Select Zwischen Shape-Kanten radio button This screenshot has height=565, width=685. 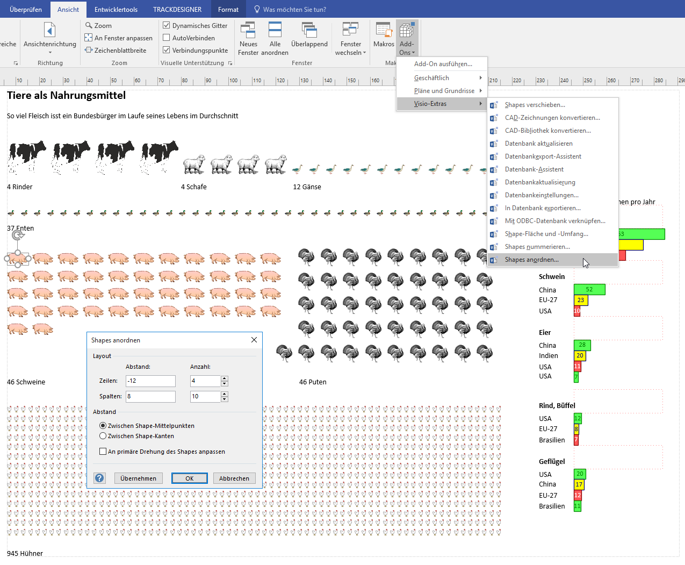103,436
